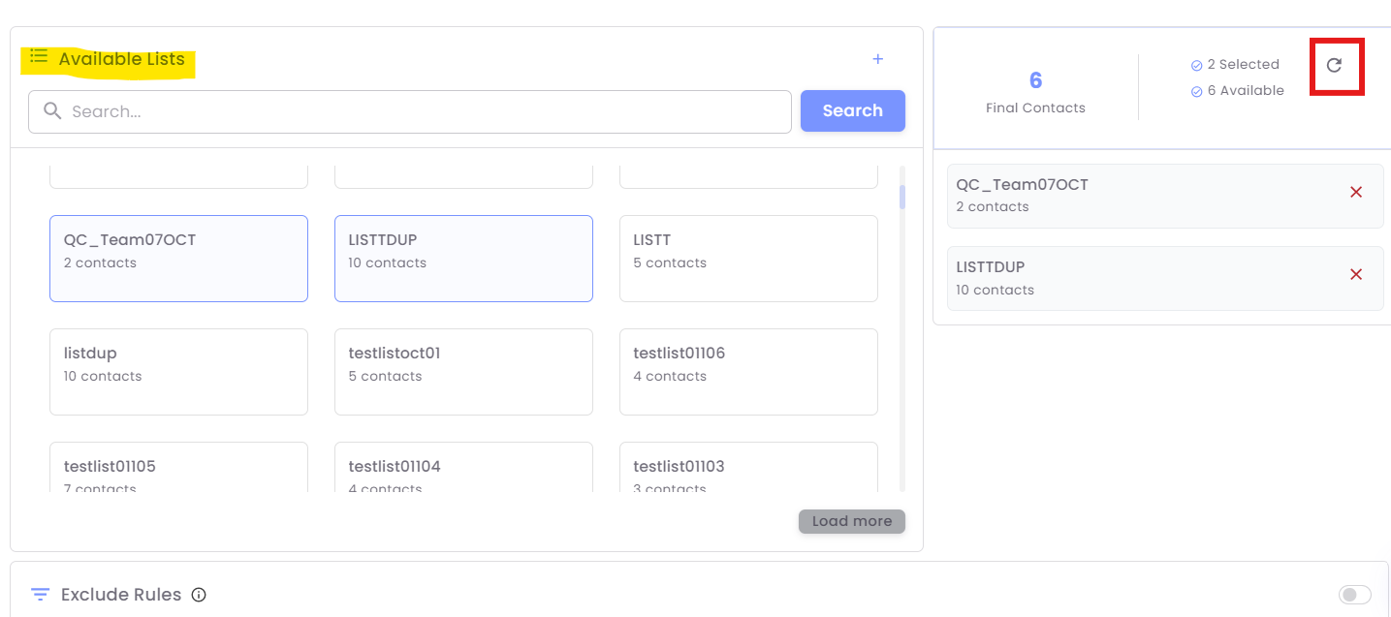
Task: Remove QC_Team07OCT from selected lists
Action: pyautogui.click(x=1355, y=192)
